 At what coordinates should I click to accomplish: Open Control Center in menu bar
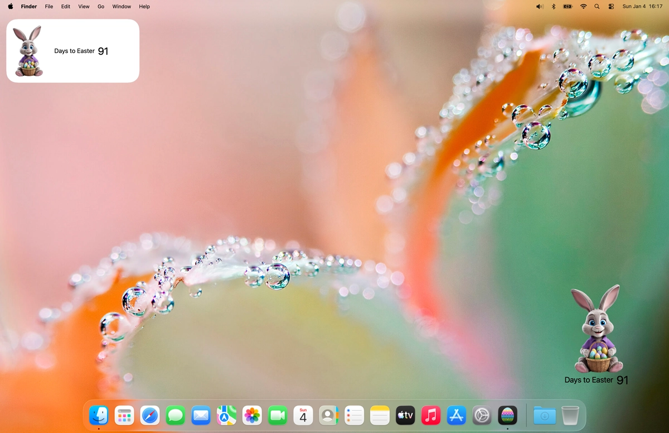(611, 6)
